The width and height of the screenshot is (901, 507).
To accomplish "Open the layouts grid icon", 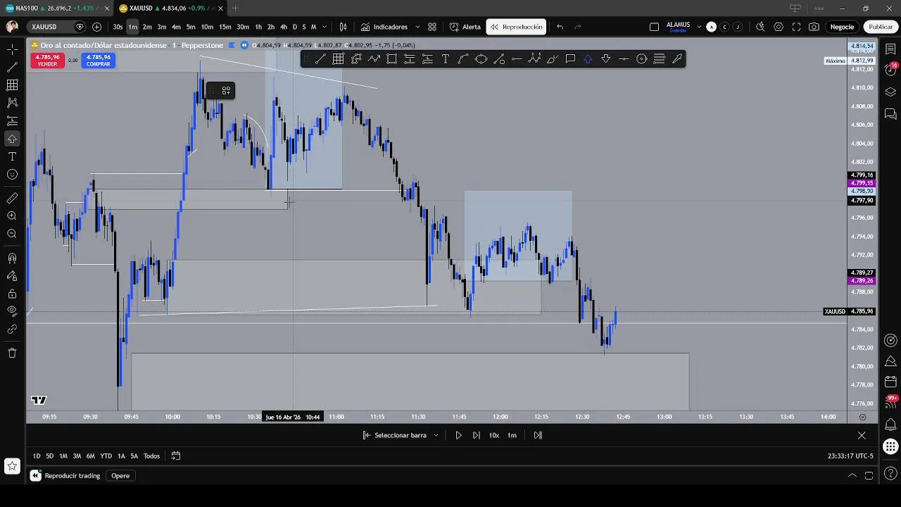I will pyautogui.click(x=431, y=27).
